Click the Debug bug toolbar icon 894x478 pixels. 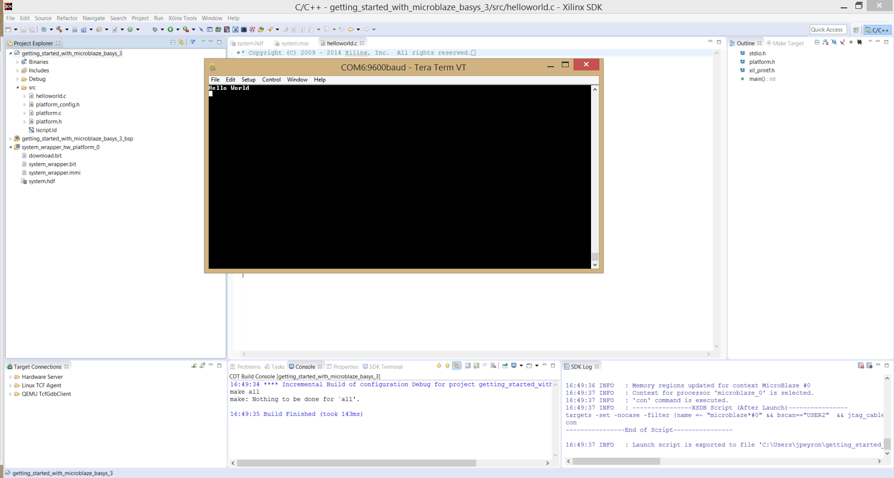(154, 29)
